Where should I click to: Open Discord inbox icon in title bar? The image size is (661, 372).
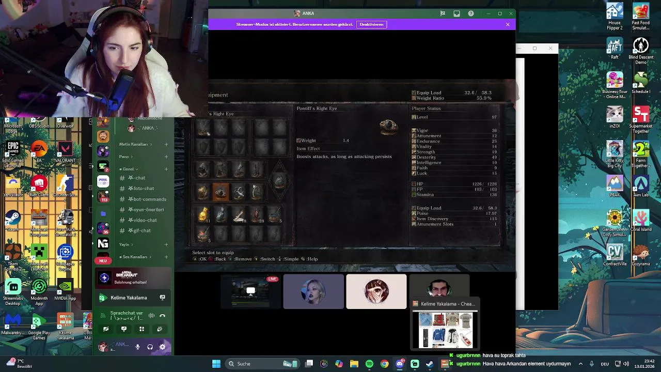(457, 13)
